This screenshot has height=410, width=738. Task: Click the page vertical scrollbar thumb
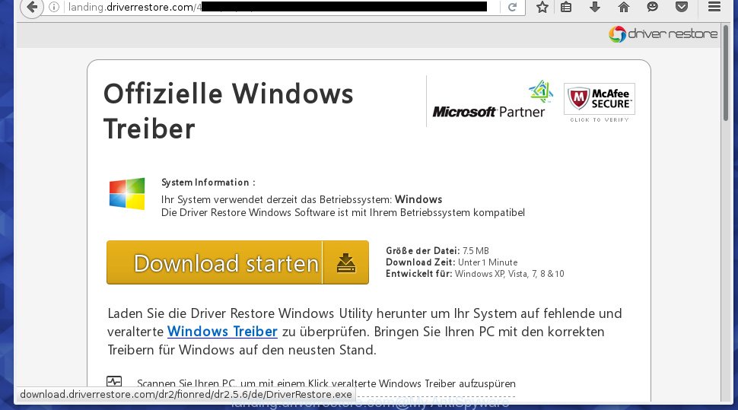coord(727,73)
